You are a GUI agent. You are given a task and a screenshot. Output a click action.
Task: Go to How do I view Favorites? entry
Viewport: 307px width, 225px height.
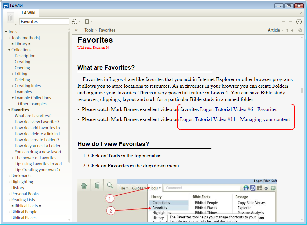(37, 122)
